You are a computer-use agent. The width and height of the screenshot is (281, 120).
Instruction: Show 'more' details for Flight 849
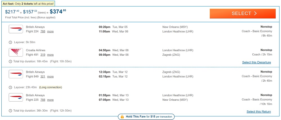coord(50,77)
